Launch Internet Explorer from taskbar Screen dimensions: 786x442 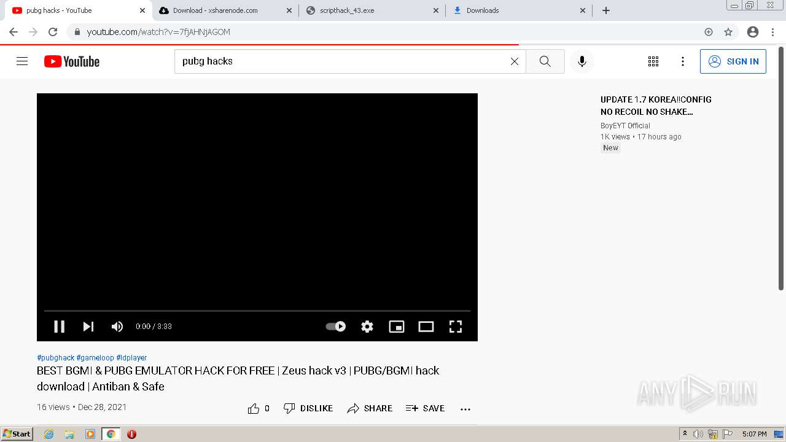pyautogui.click(x=49, y=434)
